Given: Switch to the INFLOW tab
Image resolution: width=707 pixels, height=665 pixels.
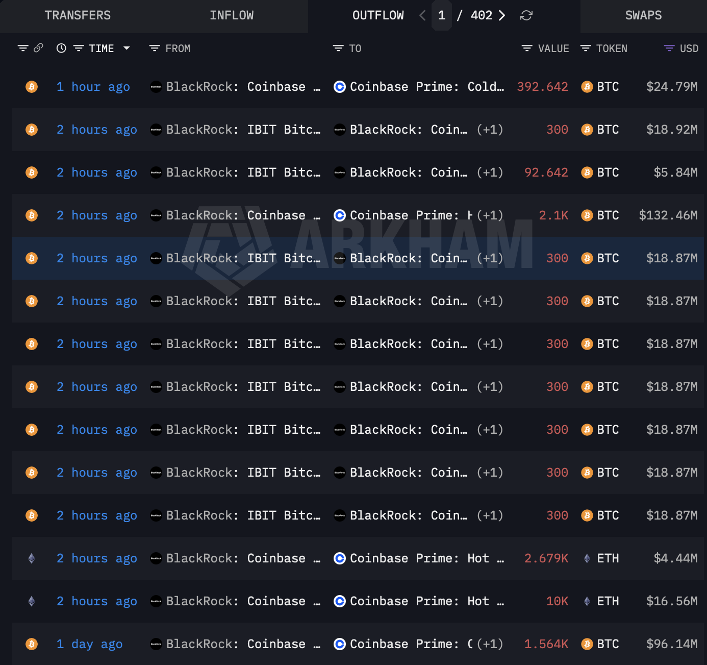Looking at the screenshot, I should coord(232,15).
